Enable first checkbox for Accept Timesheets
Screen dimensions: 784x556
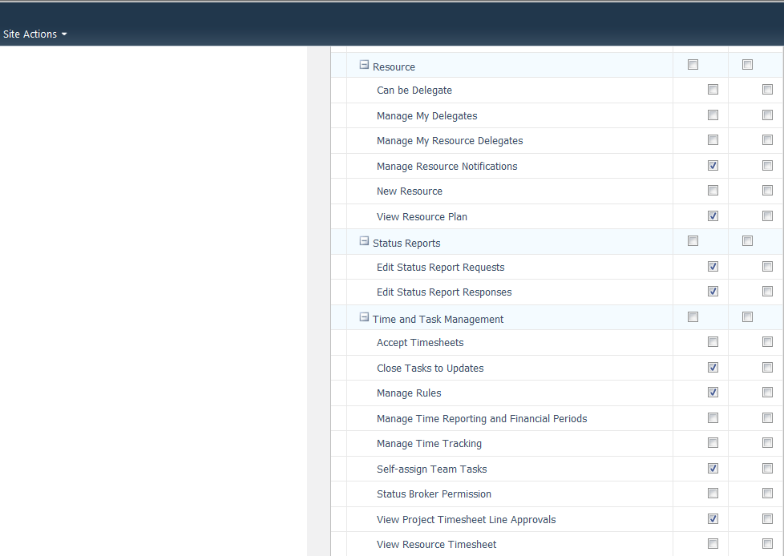tap(713, 342)
